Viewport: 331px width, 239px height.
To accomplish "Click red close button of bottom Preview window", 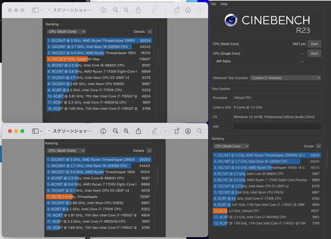I will (10, 131).
